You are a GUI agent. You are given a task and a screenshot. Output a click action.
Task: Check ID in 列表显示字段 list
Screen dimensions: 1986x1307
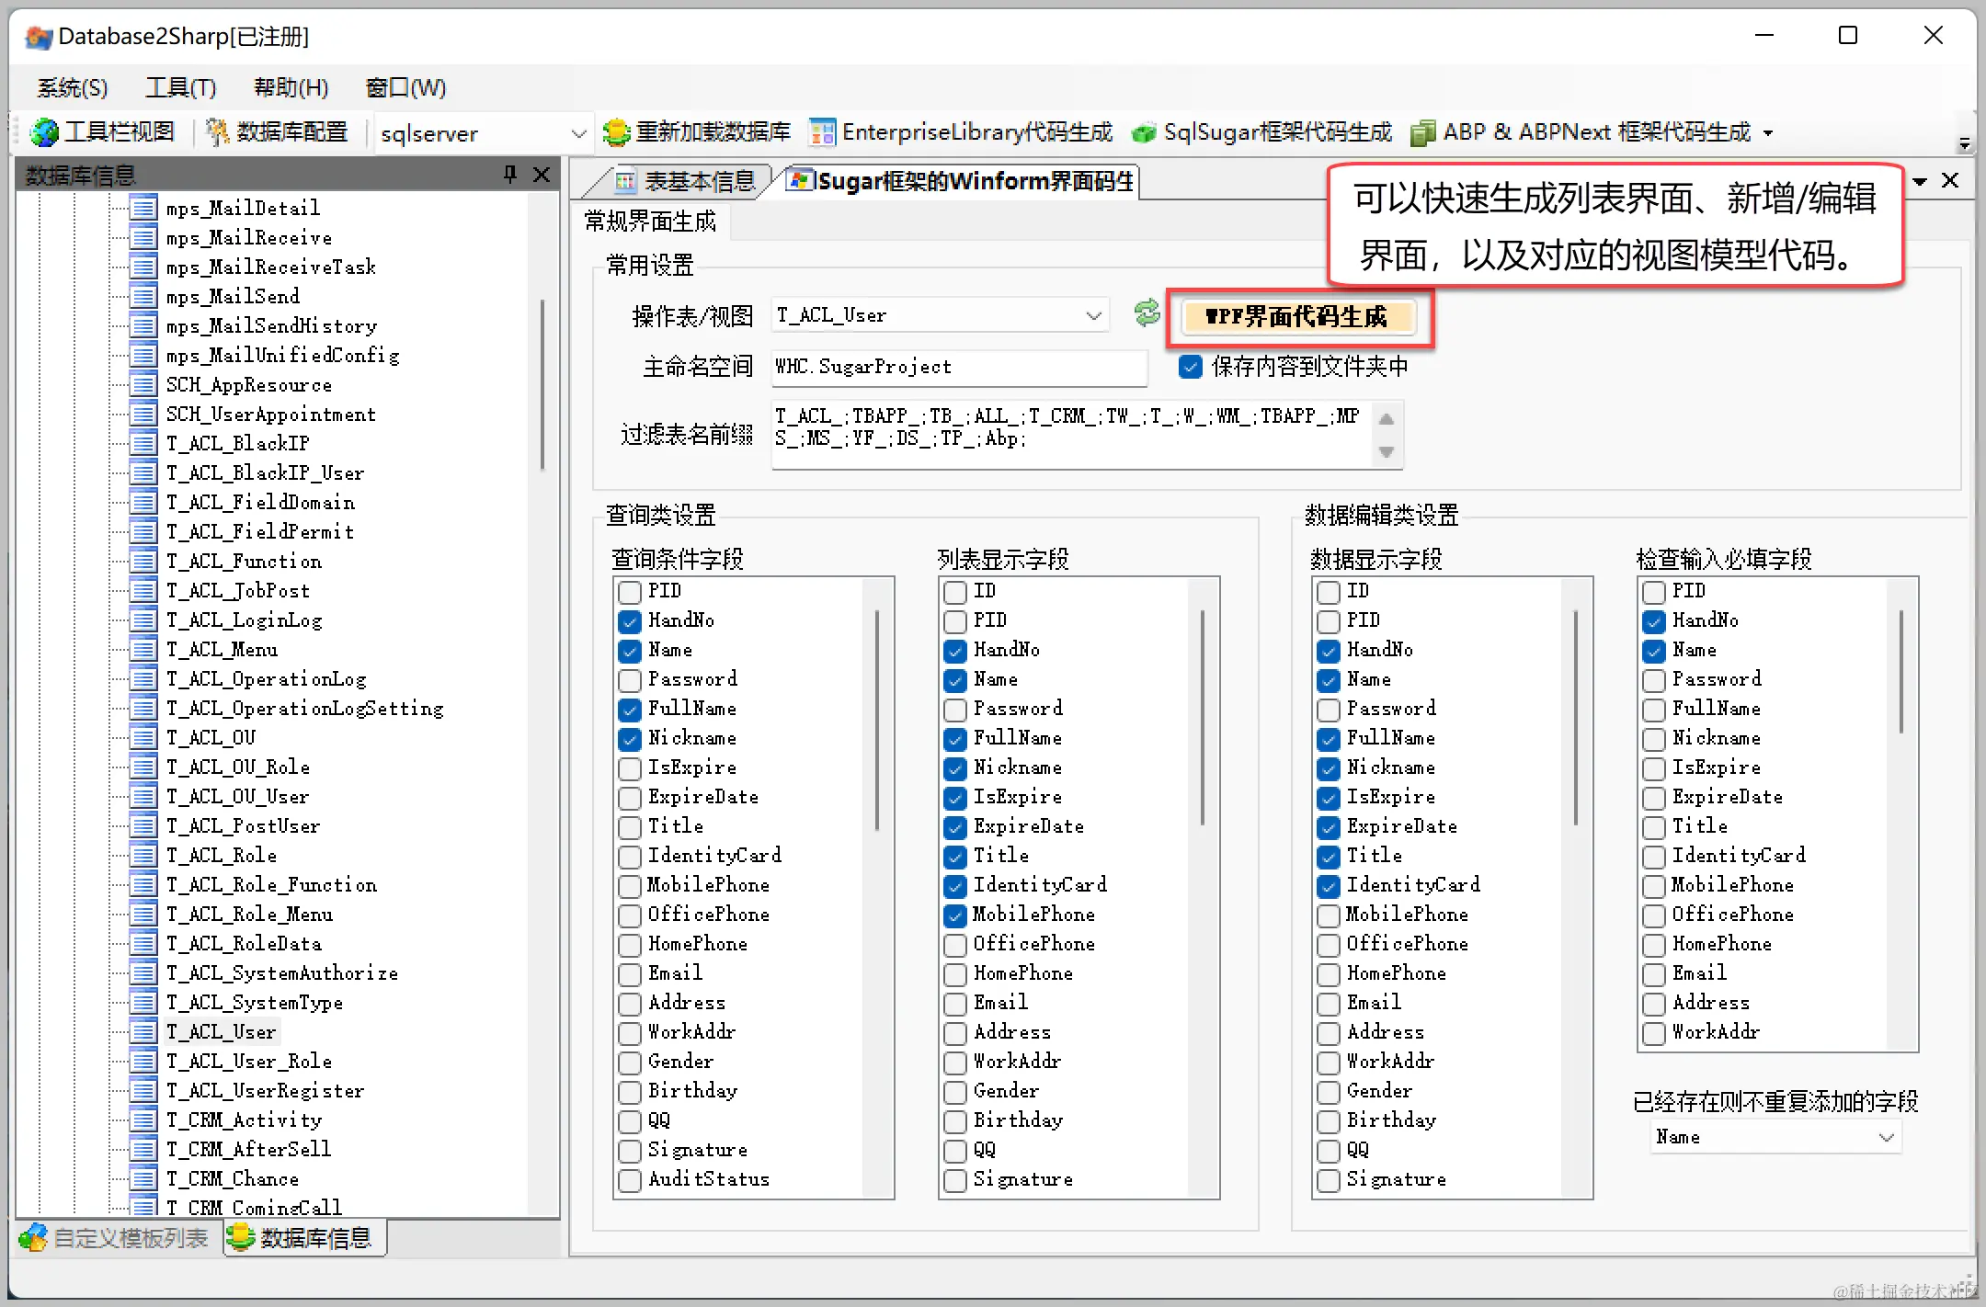[955, 591]
